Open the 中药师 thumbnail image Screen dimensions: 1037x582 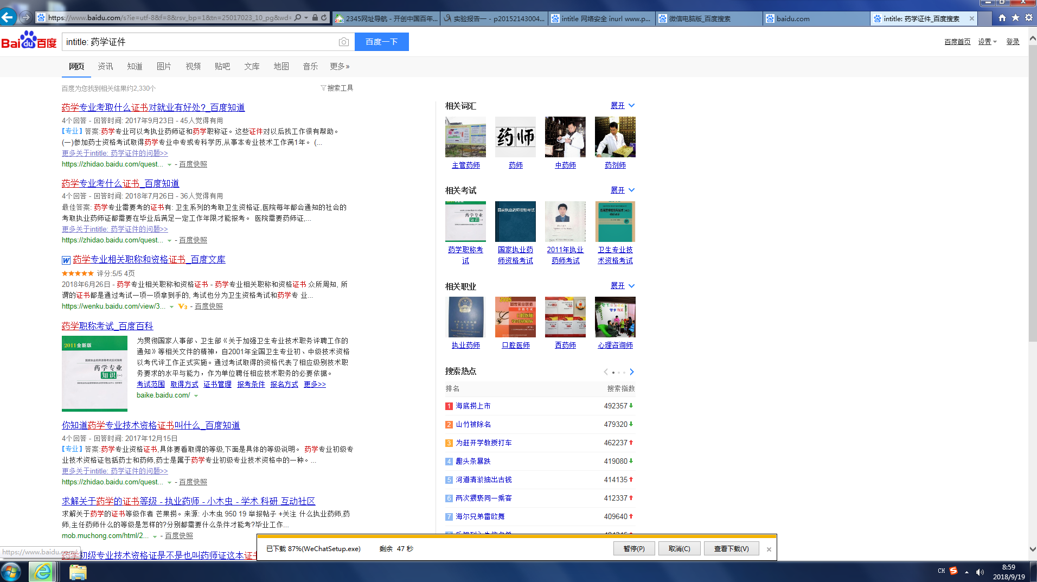click(565, 137)
